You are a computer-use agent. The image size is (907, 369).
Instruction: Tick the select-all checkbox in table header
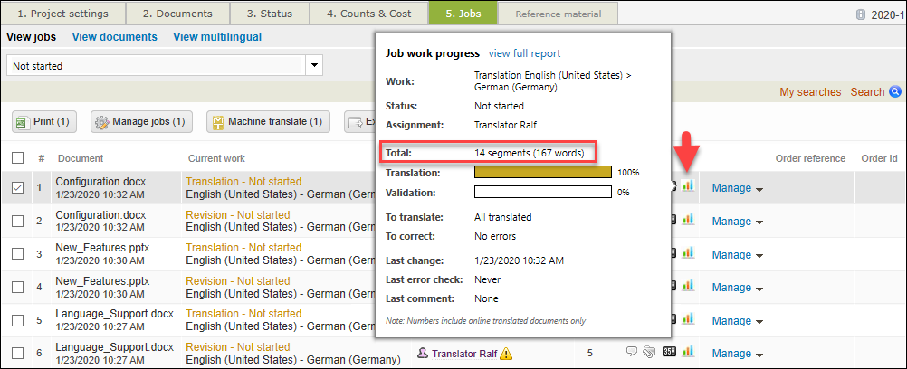coord(18,158)
